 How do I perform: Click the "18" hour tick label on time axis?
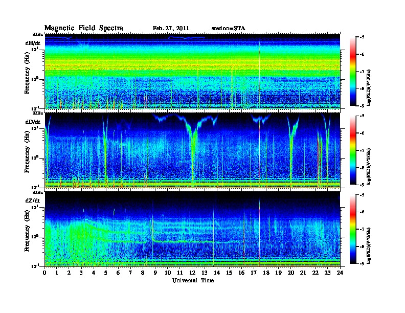(x=266, y=273)
